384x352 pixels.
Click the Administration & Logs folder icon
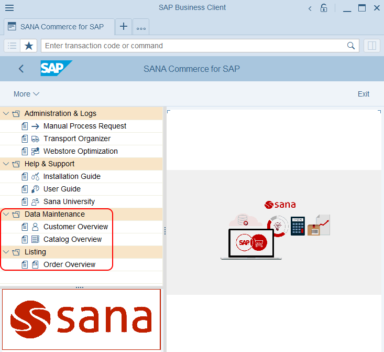16,114
